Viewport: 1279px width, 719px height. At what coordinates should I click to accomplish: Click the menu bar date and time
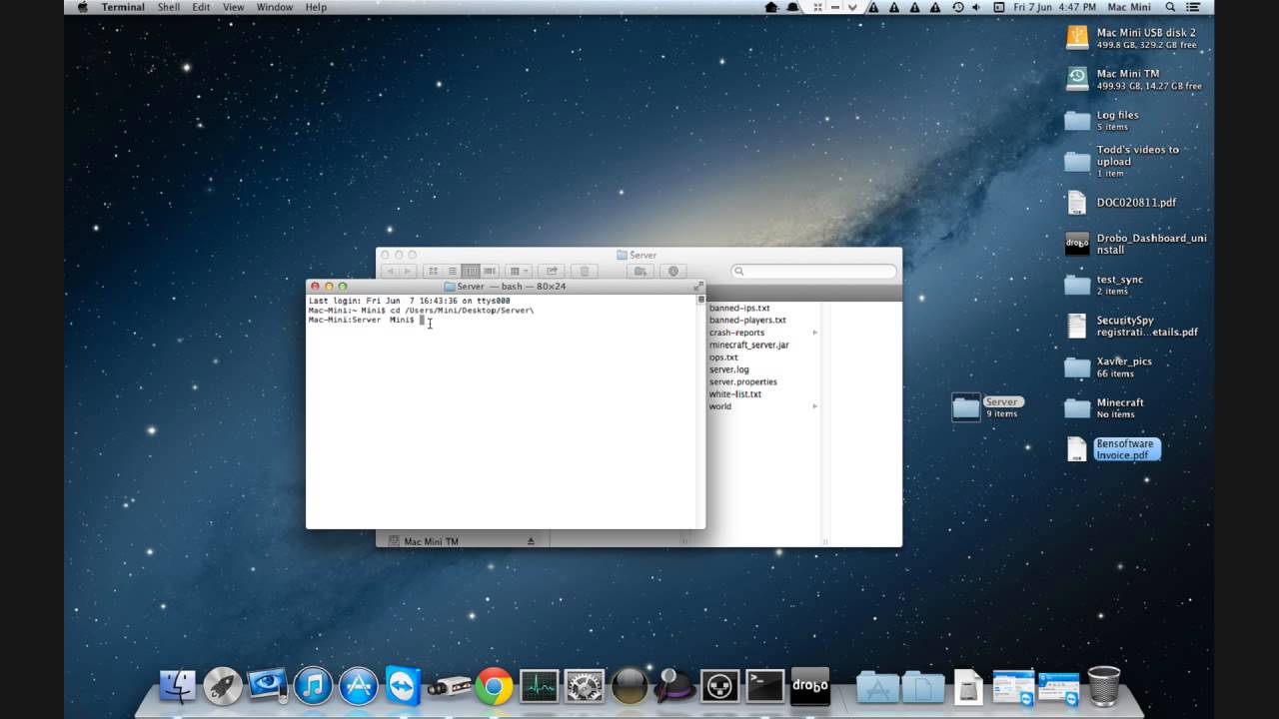1054,7
